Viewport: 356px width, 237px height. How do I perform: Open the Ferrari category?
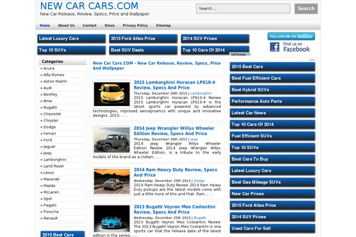click(x=49, y=133)
